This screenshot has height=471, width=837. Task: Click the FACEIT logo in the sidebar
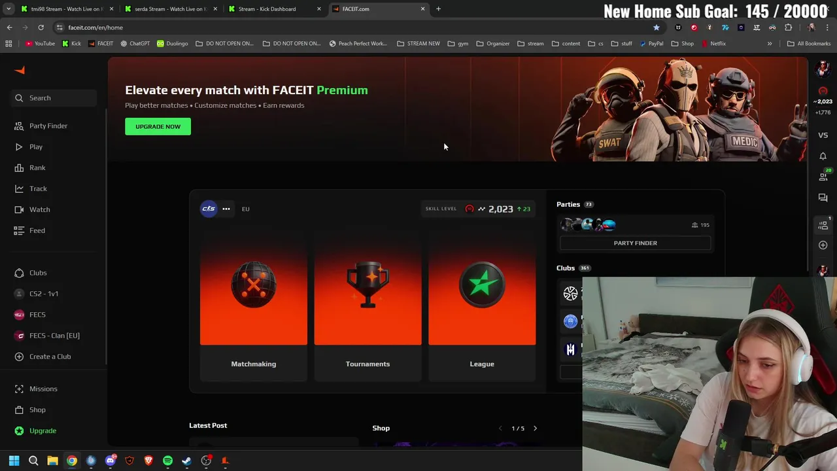tap(20, 70)
